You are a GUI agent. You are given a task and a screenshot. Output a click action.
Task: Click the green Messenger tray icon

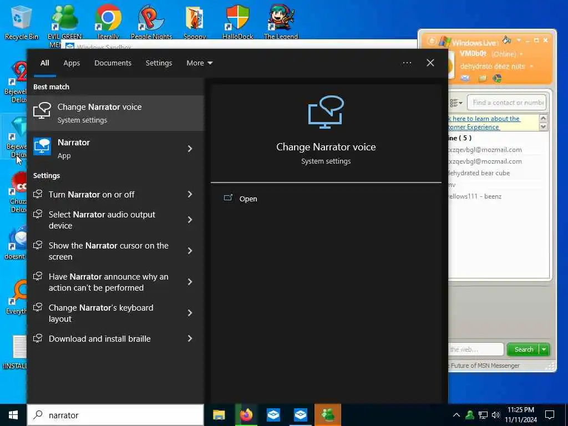tap(470, 415)
